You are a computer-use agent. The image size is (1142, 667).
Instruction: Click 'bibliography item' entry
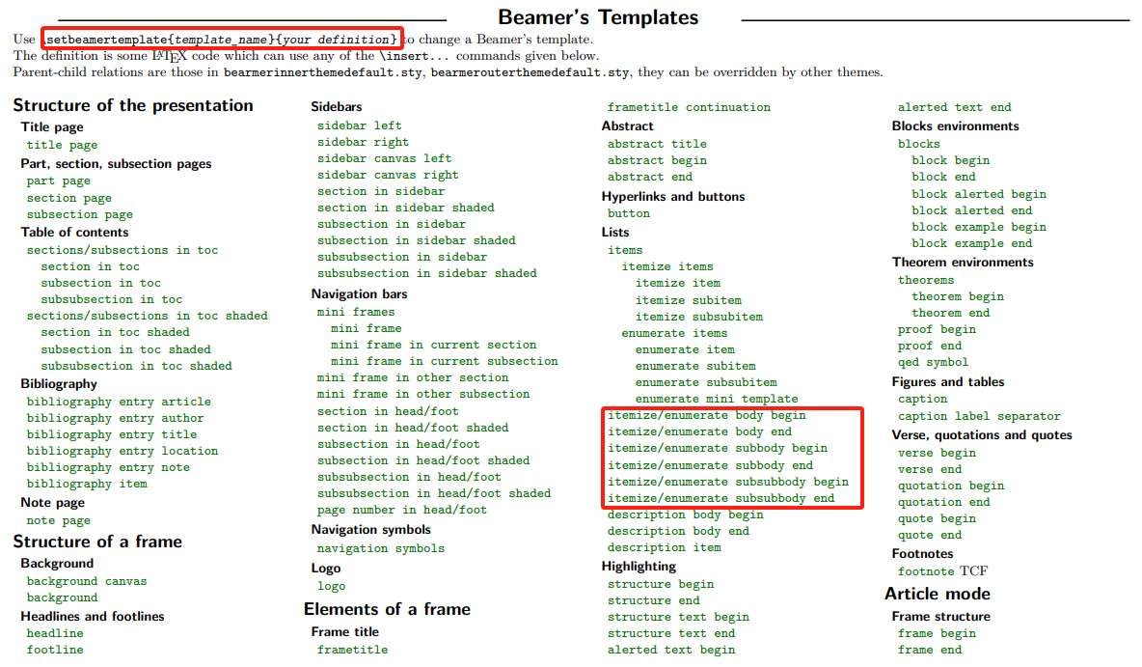pyautogui.click(x=87, y=484)
